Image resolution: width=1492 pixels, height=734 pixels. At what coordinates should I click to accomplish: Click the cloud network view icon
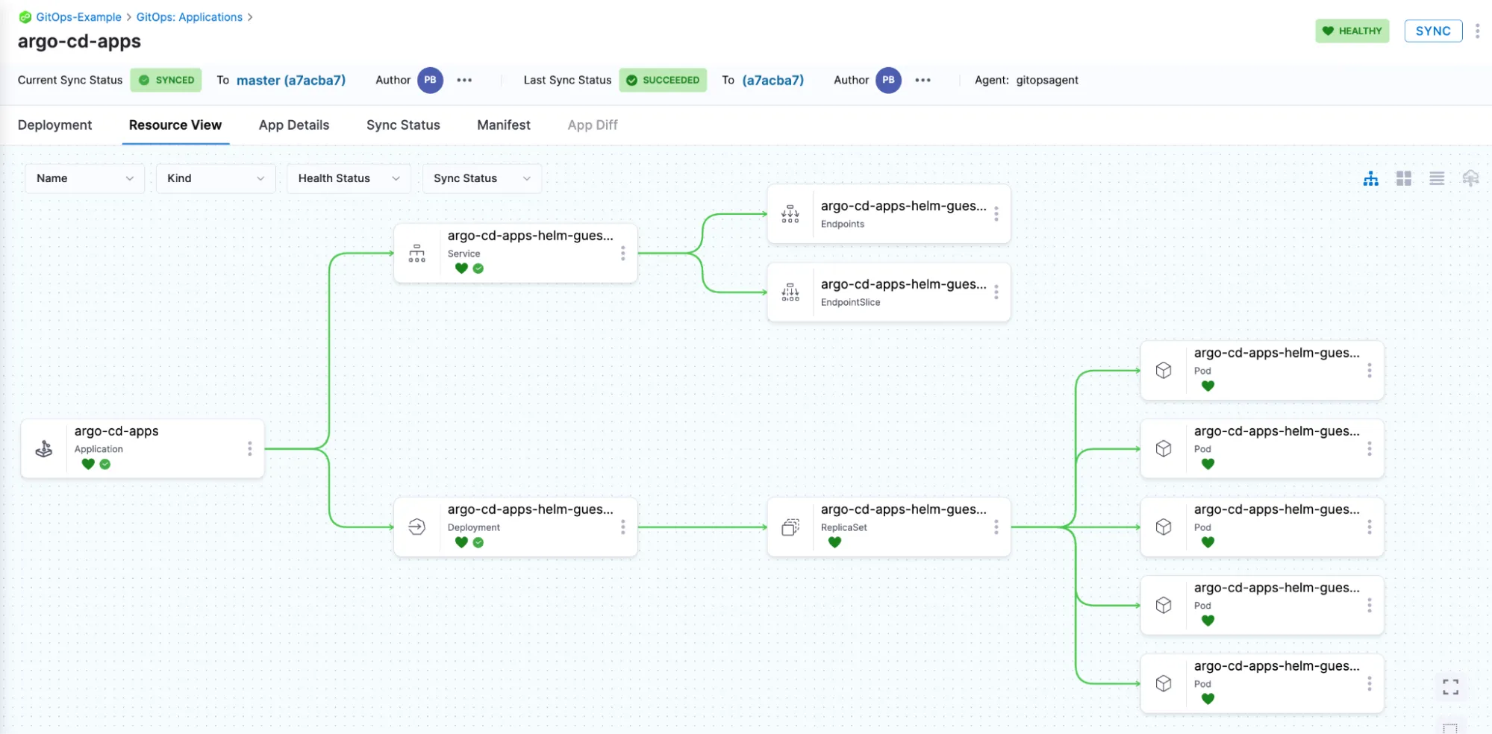pyautogui.click(x=1470, y=178)
